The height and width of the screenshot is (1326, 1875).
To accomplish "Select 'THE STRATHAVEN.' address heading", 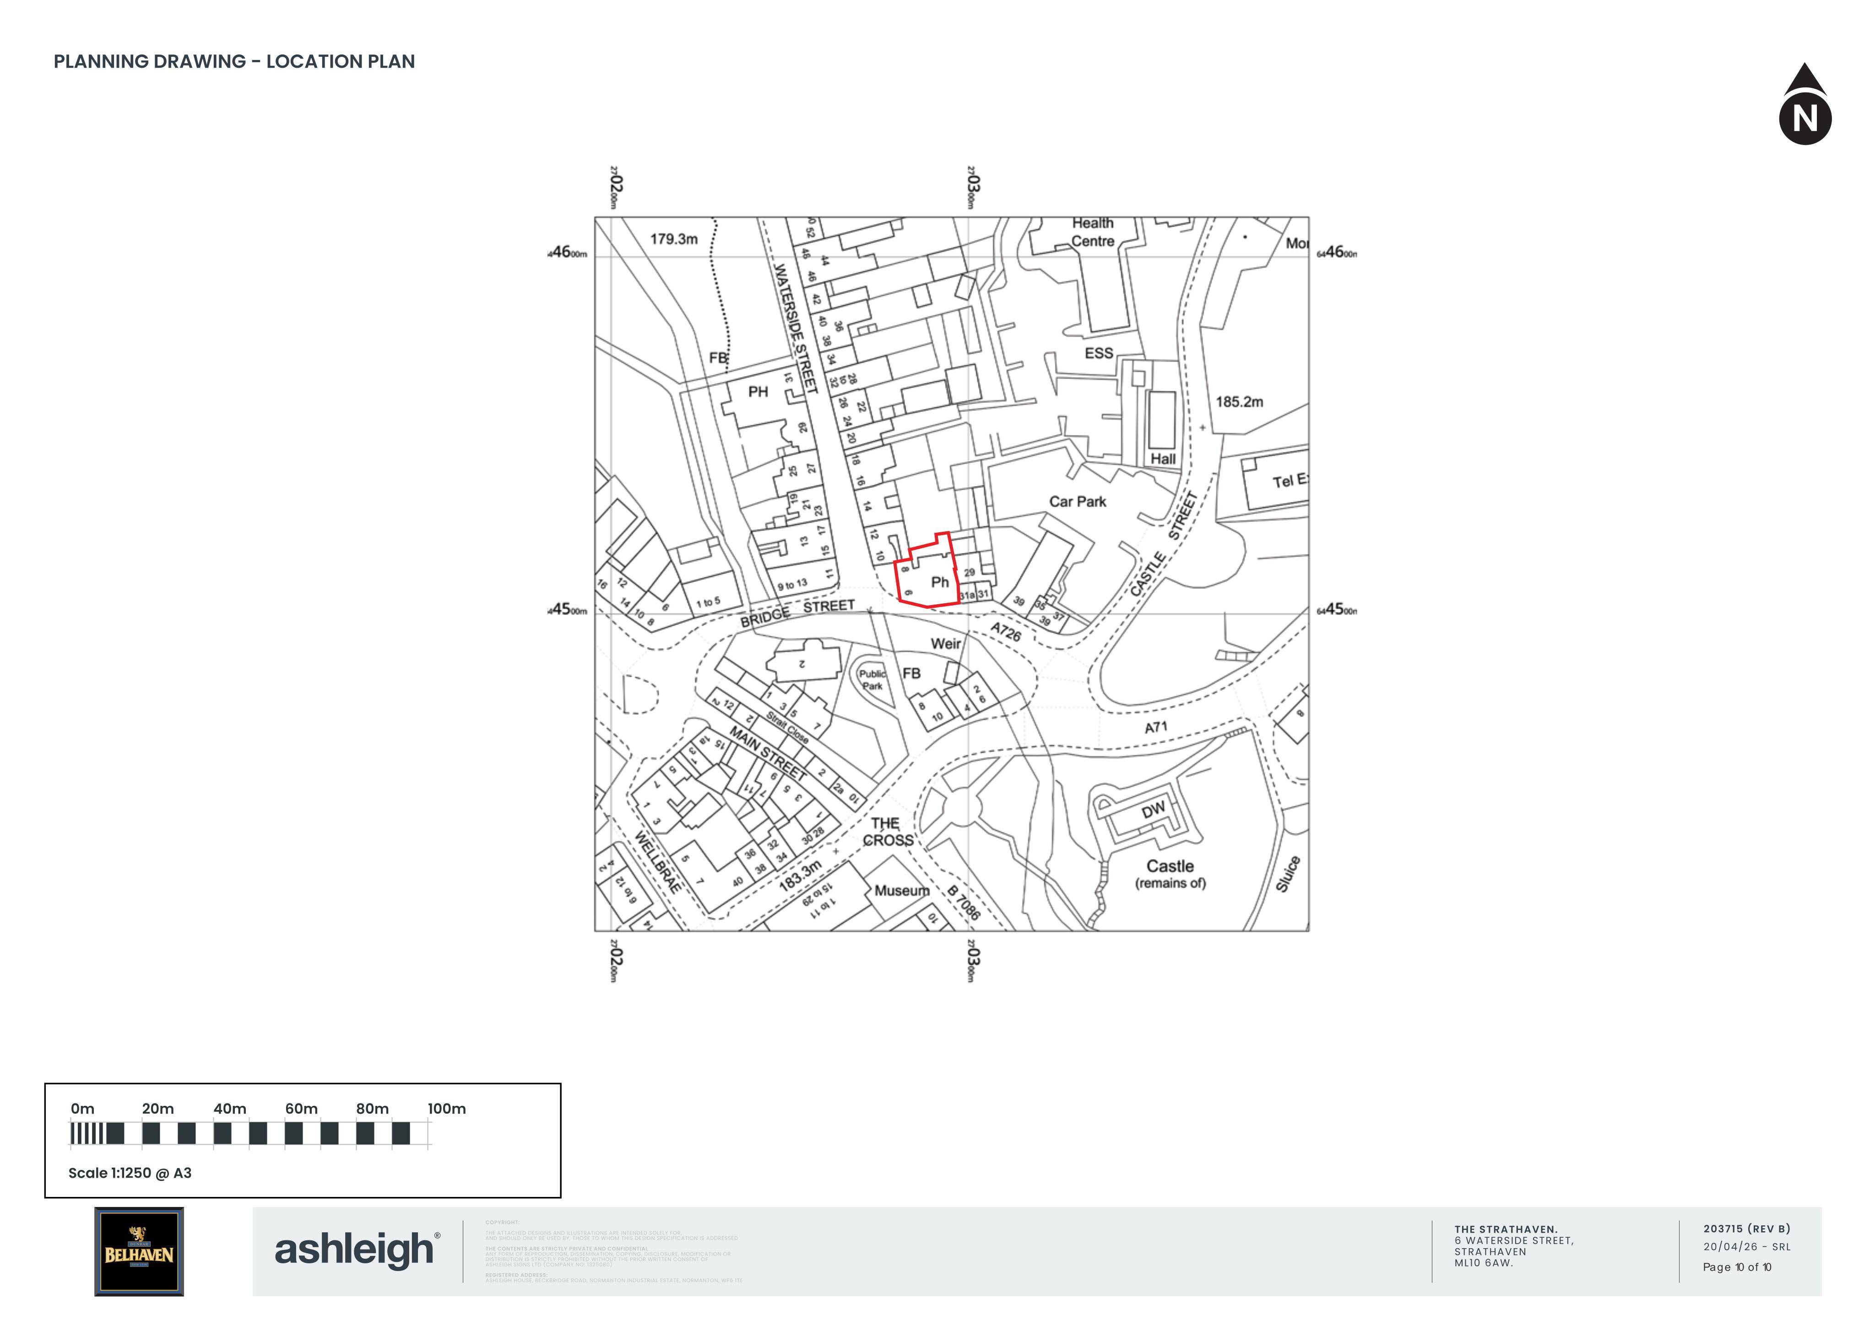I will click(1506, 1229).
